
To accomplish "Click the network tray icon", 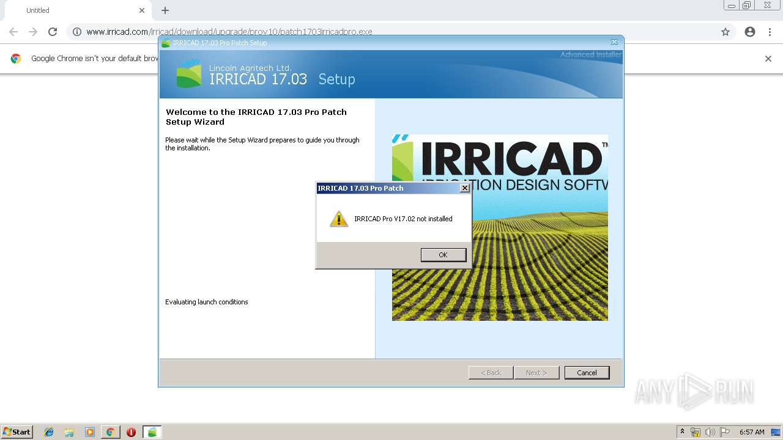I will pyautogui.click(x=696, y=432).
